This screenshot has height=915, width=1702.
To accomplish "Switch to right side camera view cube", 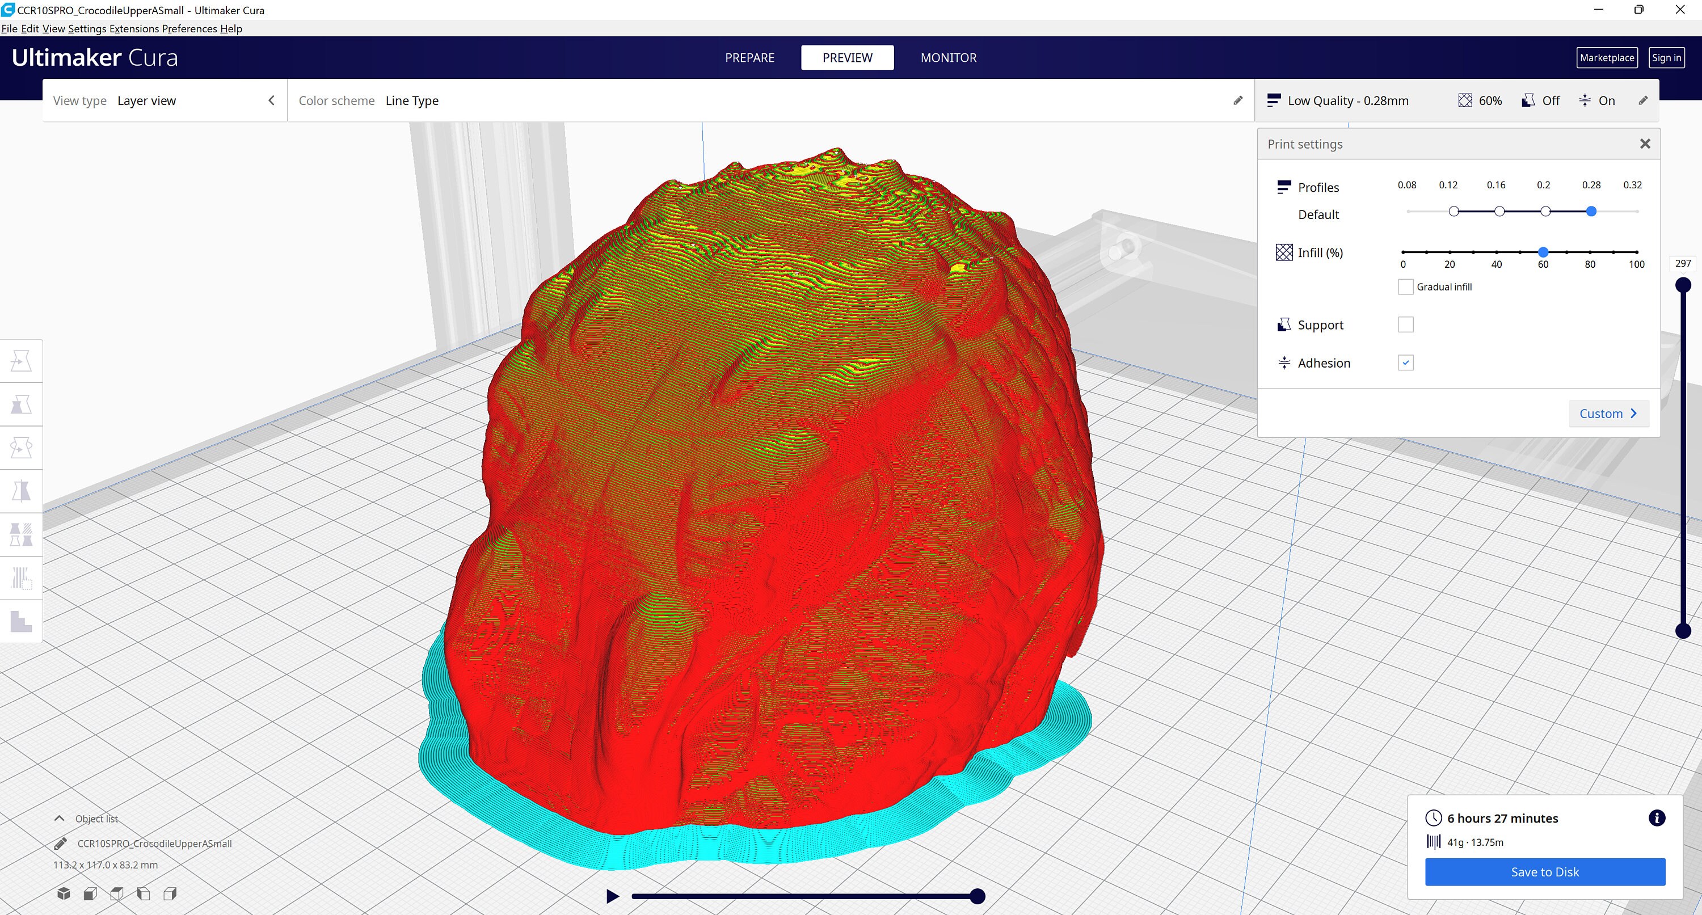I will coord(170,894).
